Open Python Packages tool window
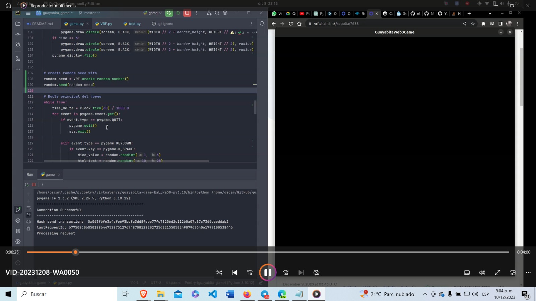The width and height of the screenshot is (536, 301). click(x=18, y=231)
